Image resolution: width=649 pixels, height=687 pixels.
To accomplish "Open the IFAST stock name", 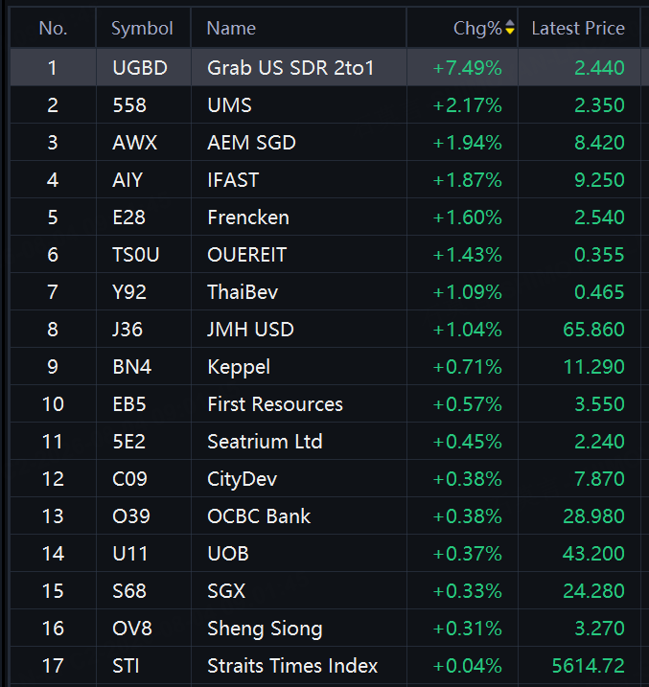I will point(233,180).
